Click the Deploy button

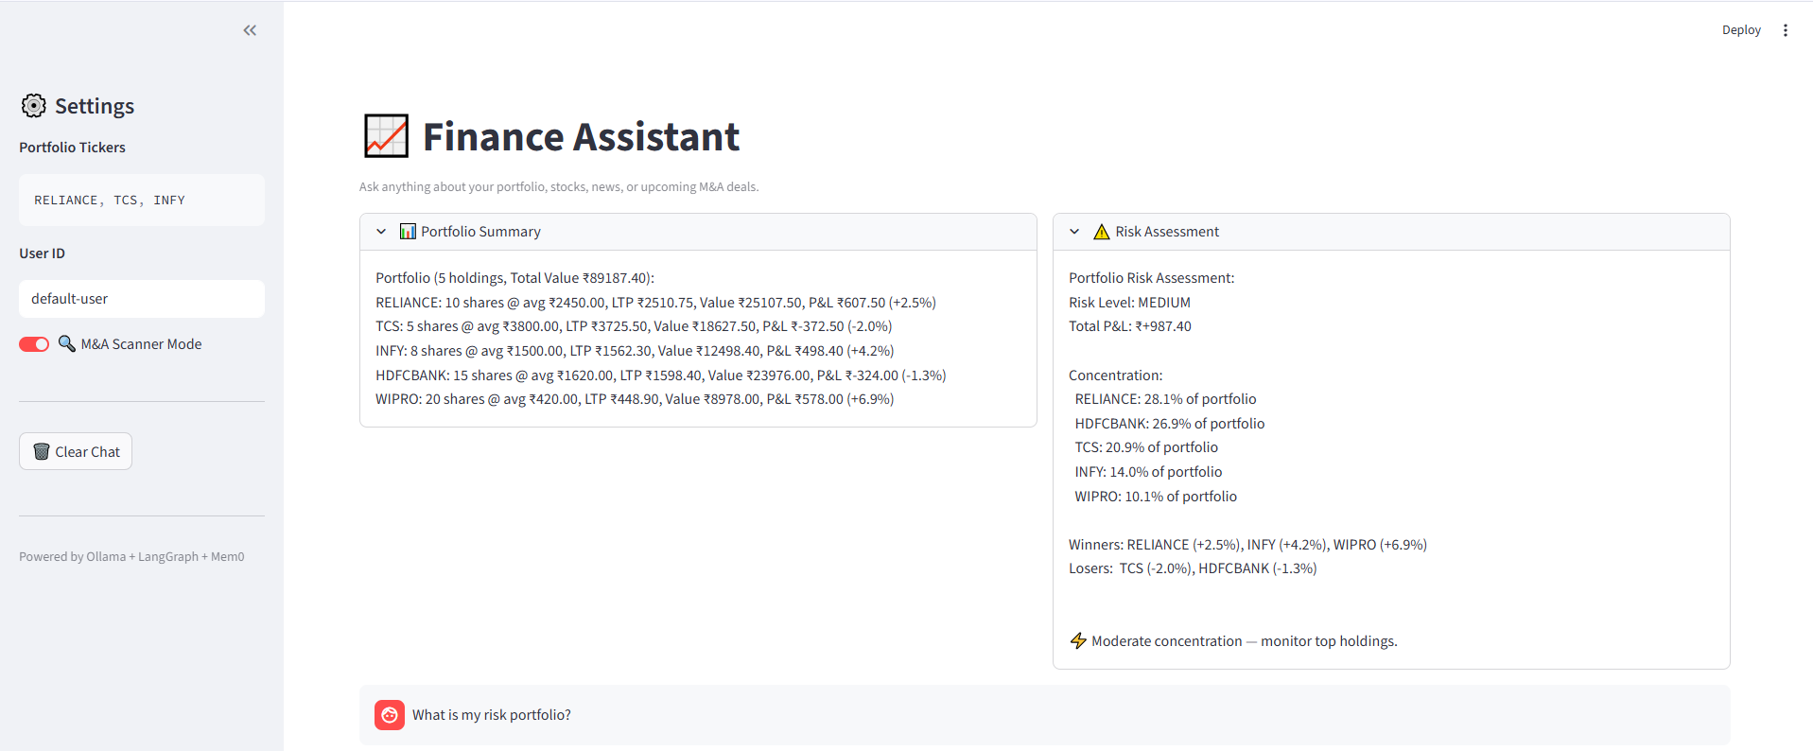pyautogui.click(x=1741, y=30)
